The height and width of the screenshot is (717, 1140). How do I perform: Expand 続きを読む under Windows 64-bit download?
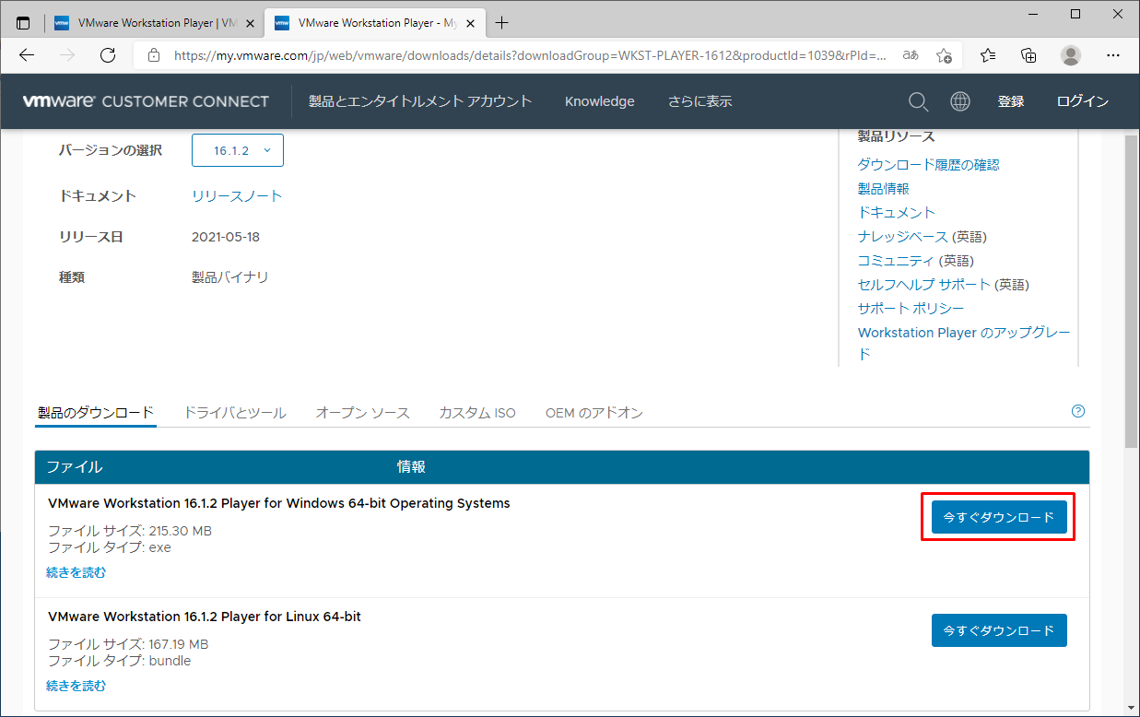(76, 572)
